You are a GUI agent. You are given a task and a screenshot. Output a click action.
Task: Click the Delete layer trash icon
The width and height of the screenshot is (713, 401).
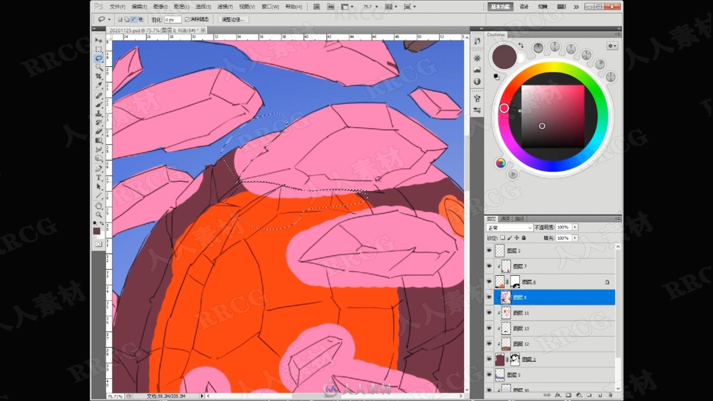610,395
